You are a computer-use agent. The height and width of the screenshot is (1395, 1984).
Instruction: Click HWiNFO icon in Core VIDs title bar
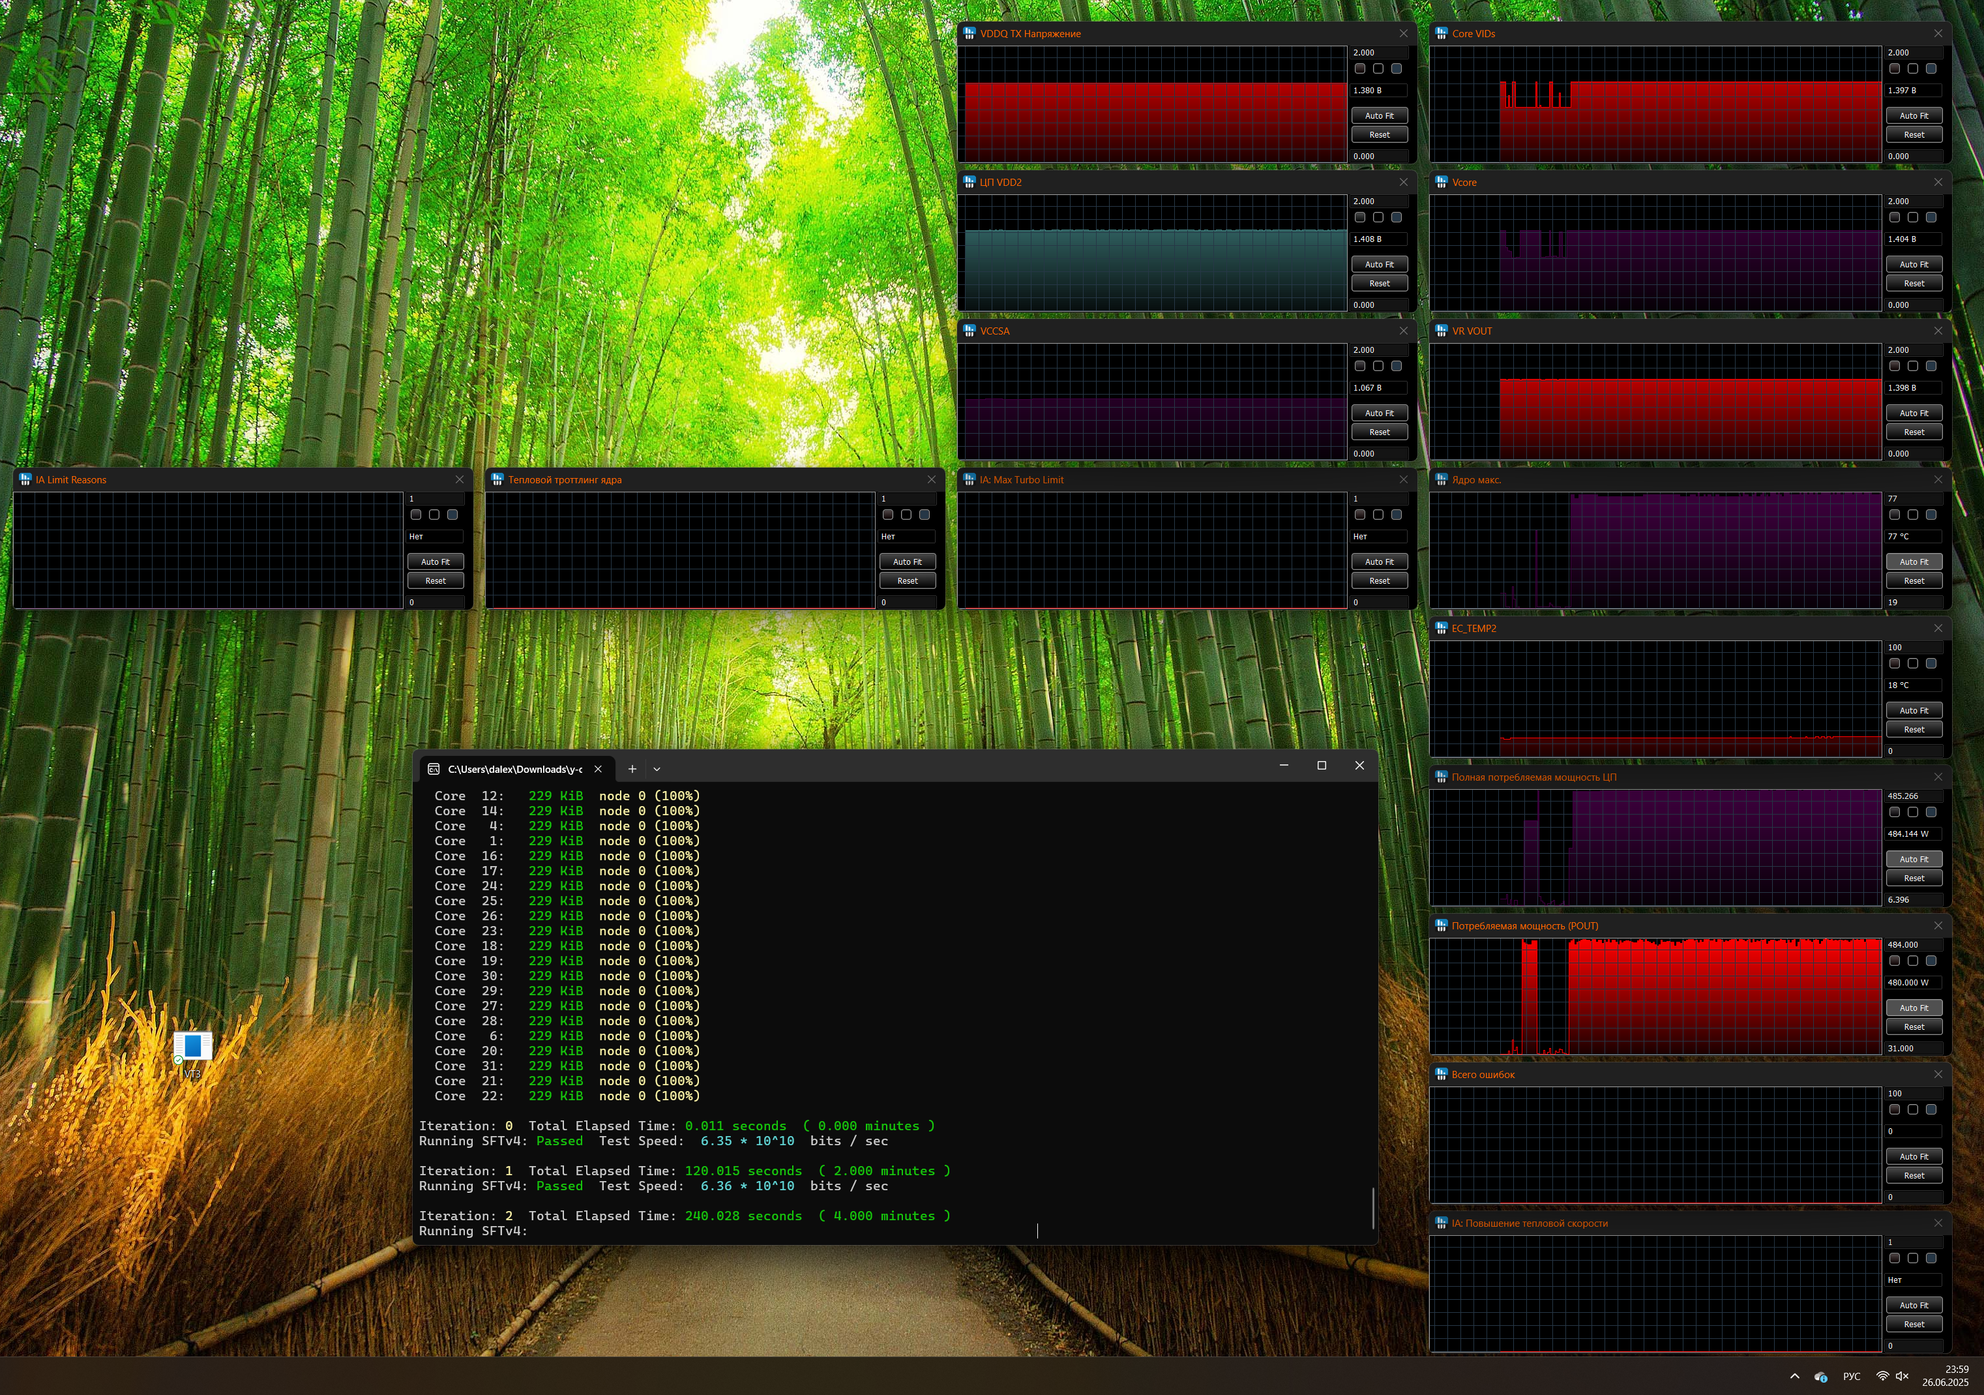[x=1442, y=34]
